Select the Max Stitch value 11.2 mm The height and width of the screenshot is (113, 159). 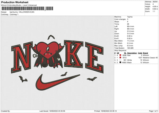(130, 41)
